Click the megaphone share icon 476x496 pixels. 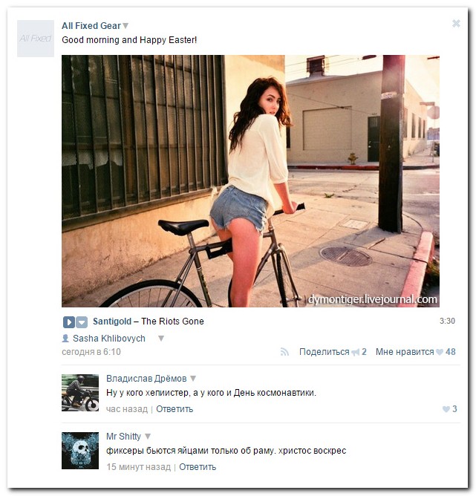(356, 352)
